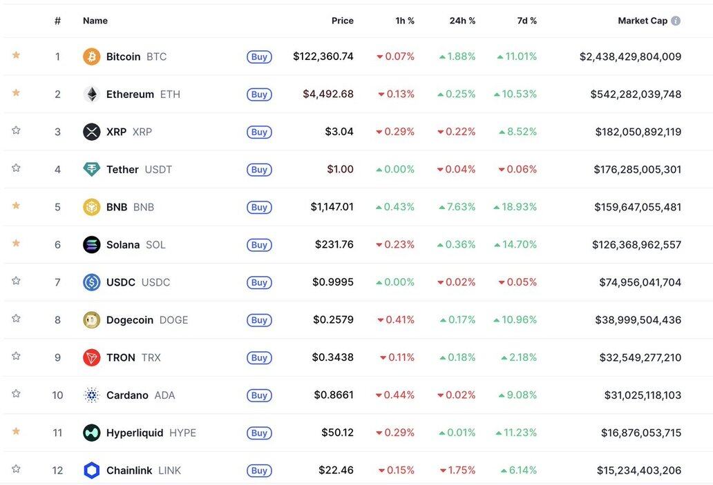Click the TRON red logo icon
This screenshot has height=485, width=713.
(x=91, y=357)
